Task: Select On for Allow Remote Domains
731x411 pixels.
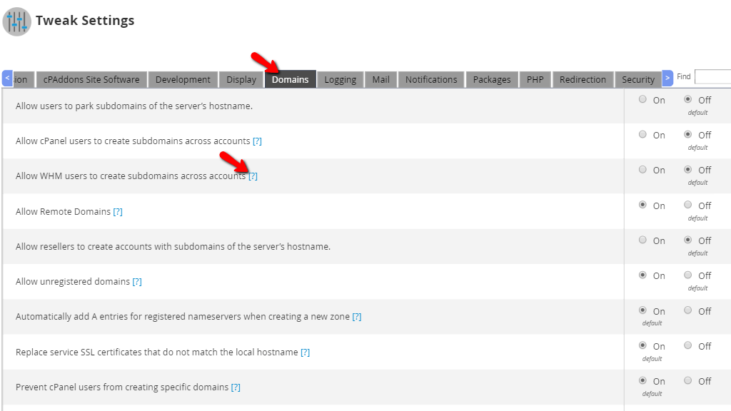Action: click(x=642, y=205)
